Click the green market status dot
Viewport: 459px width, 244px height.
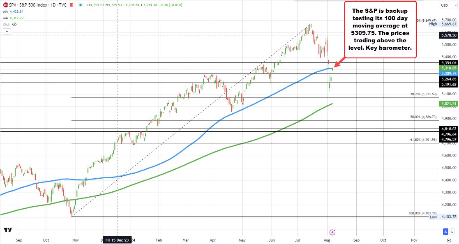[x=81, y=5]
